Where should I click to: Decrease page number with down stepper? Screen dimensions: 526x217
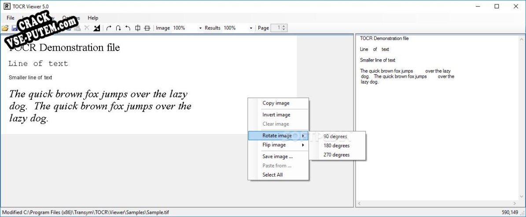click(x=284, y=30)
